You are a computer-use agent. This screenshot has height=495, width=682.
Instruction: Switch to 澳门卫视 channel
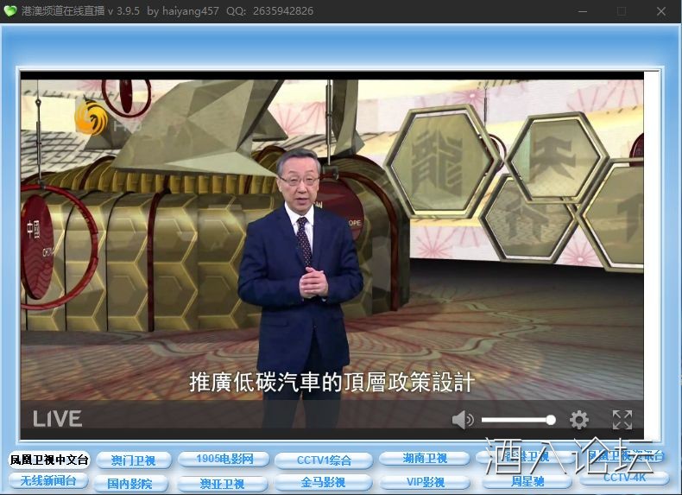click(133, 460)
